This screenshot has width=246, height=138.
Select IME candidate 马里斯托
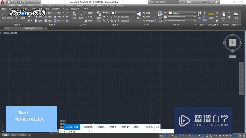pos(87,127)
